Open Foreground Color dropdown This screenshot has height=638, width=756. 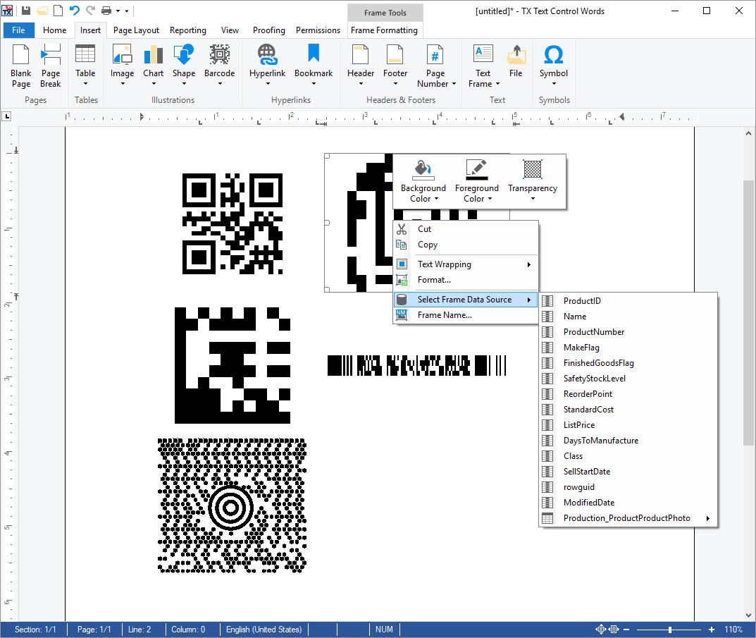tap(477, 181)
